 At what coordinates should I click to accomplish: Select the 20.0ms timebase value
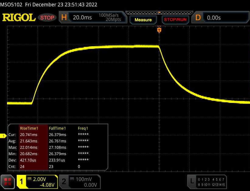pyautogui.click(x=82, y=17)
